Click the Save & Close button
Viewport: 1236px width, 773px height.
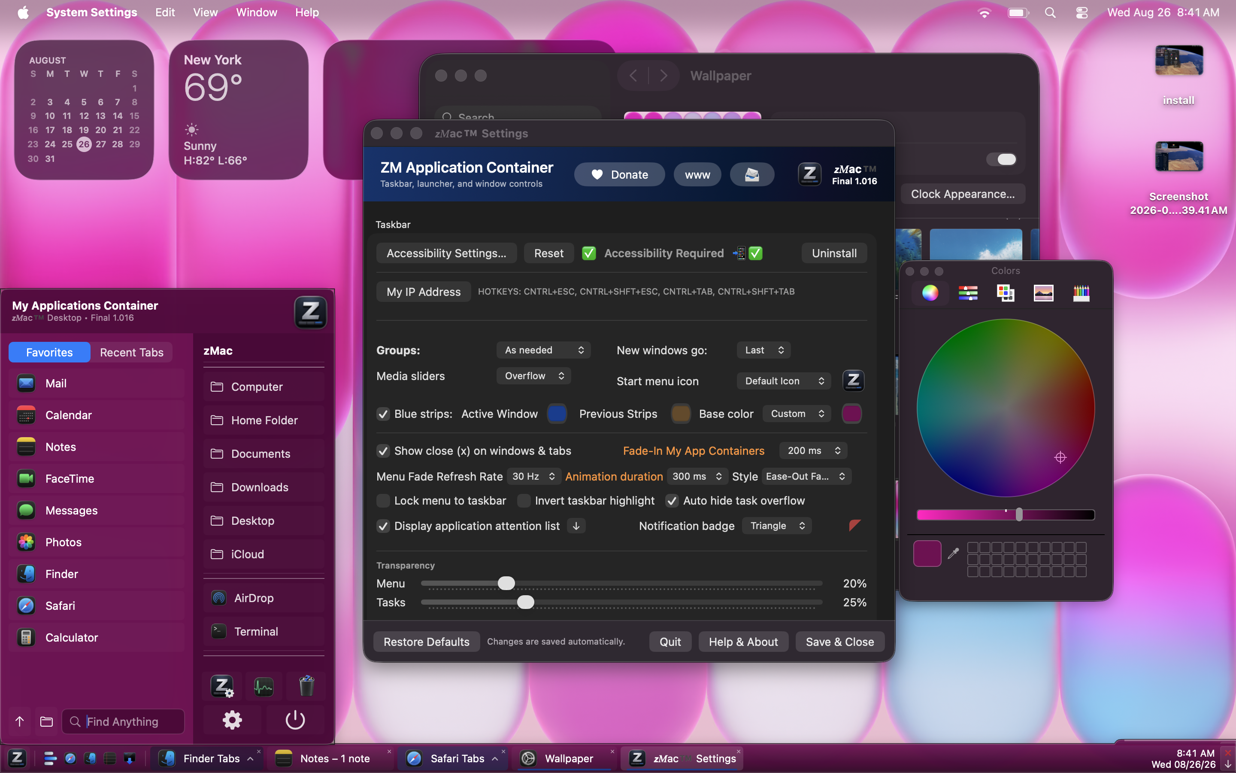839,642
